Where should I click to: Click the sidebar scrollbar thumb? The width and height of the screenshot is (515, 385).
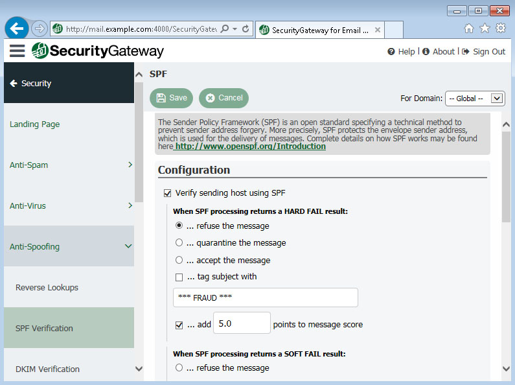point(139,142)
